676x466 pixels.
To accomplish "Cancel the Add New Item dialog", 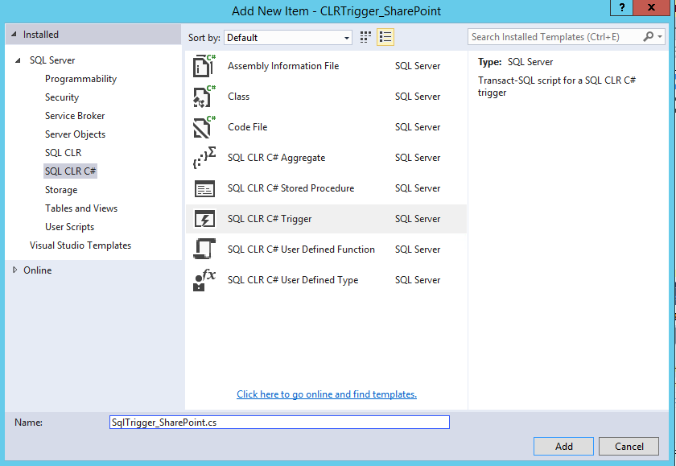I will click(629, 446).
